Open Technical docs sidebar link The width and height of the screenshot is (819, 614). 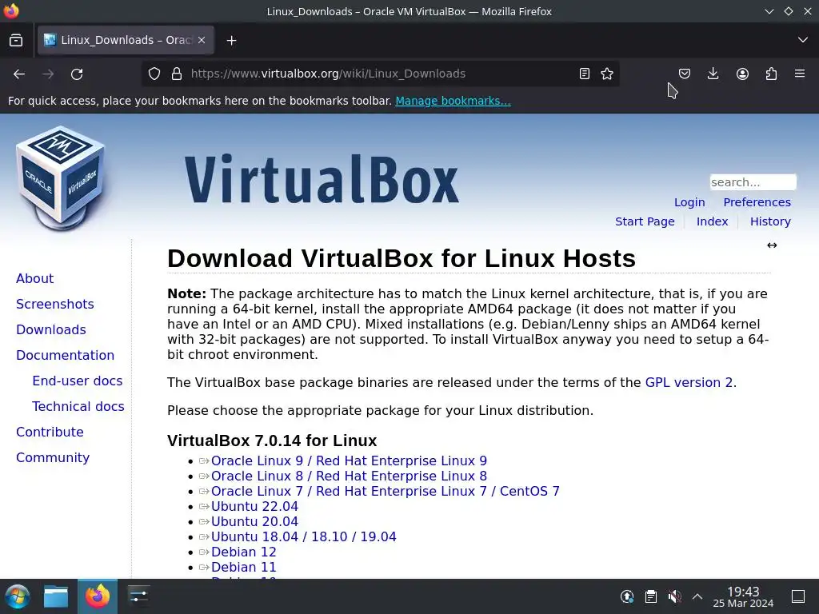[78, 406]
